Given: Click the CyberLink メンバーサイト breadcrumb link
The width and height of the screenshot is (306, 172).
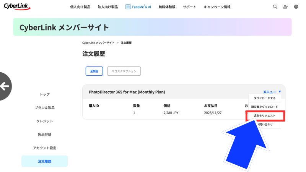Looking at the screenshot, I should coord(98,43).
